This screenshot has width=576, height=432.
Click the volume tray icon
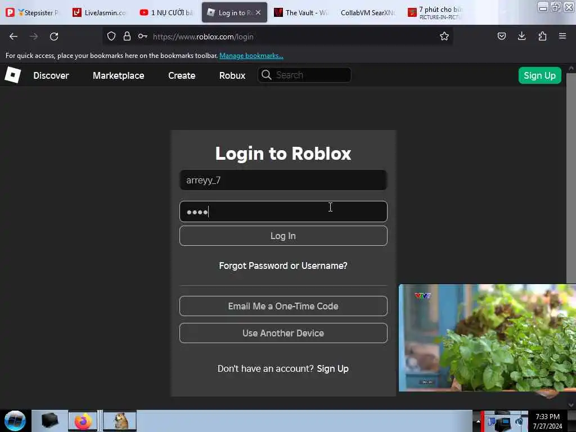pos(519,422)
